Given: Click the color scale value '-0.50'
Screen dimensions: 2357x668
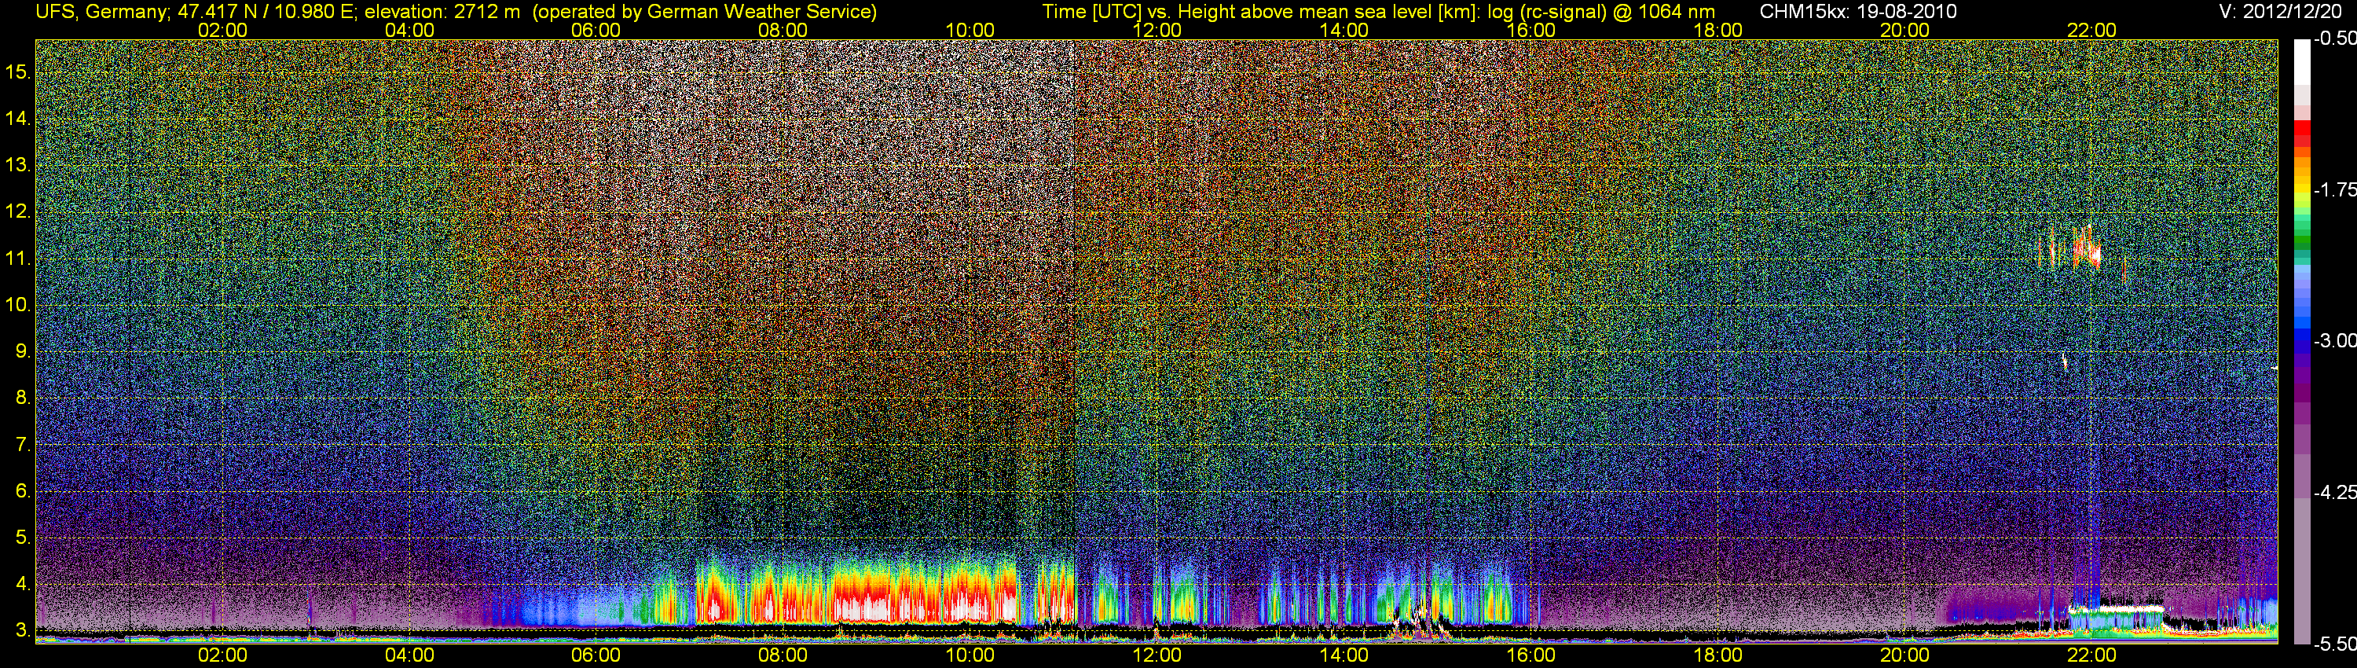Looking at the screenshot, I should (x=2334, y=39).
